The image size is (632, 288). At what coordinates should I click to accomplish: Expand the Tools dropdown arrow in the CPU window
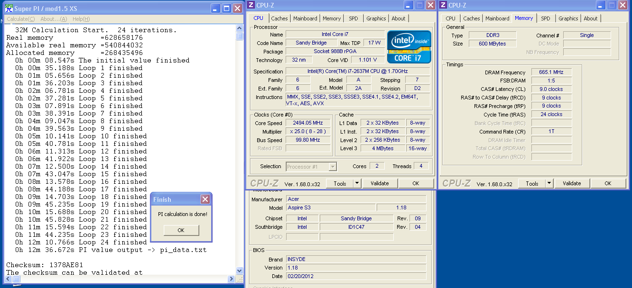click(x=357, y=183)
